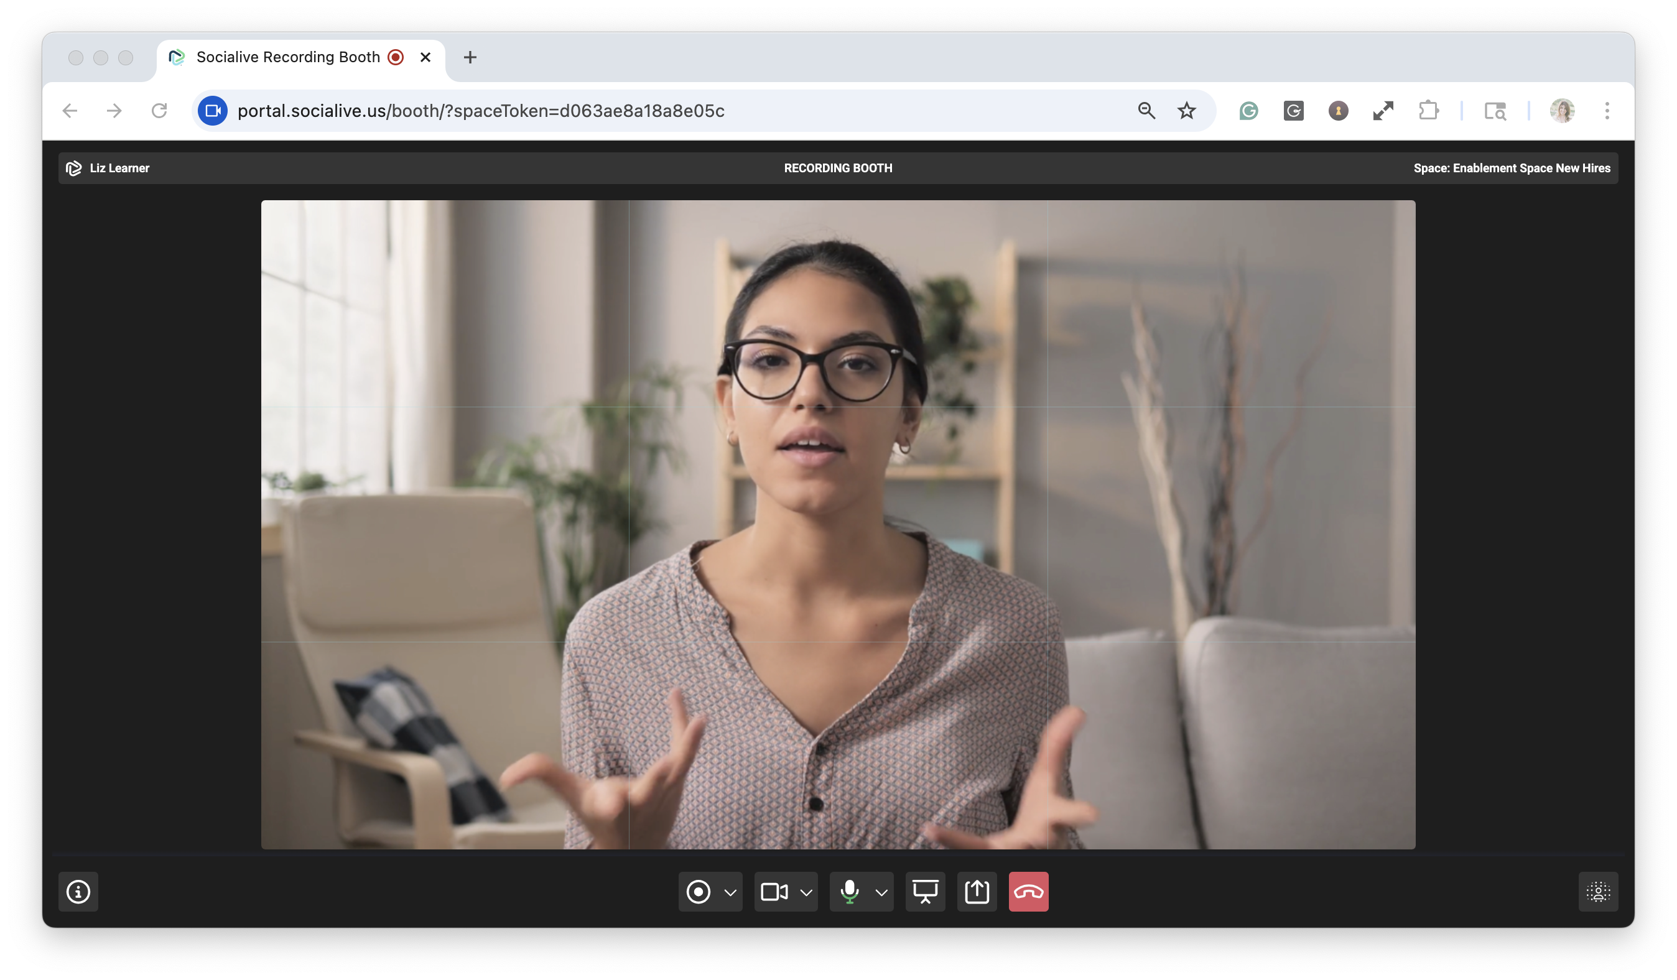
Task: Open the record options dropdown arrow
Action: click(x=730, y=892)
